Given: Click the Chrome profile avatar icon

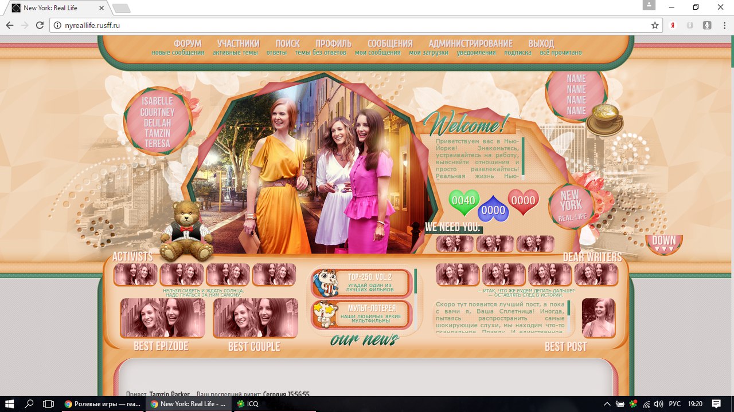Looking at the screenshot, I should pyautogui.click(x=649, y=5).
